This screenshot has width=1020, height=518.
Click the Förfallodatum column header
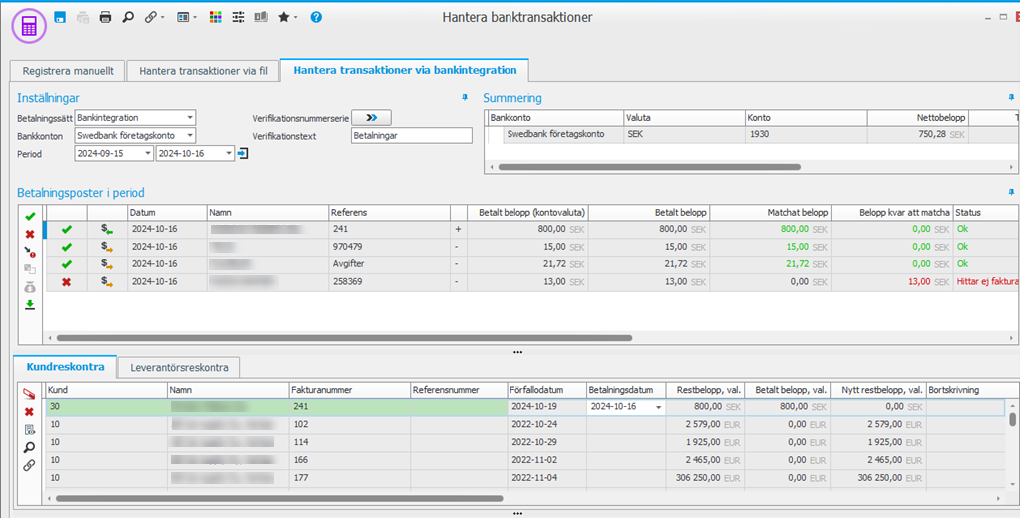[x=547, y=390]
